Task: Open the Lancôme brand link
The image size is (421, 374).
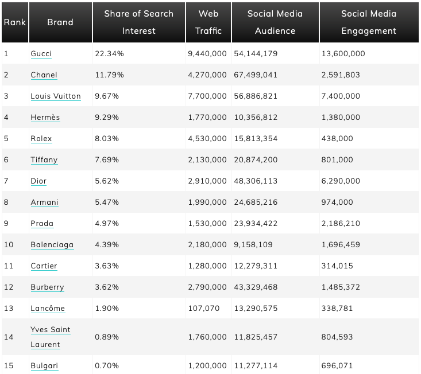Action: coord(48,309)
